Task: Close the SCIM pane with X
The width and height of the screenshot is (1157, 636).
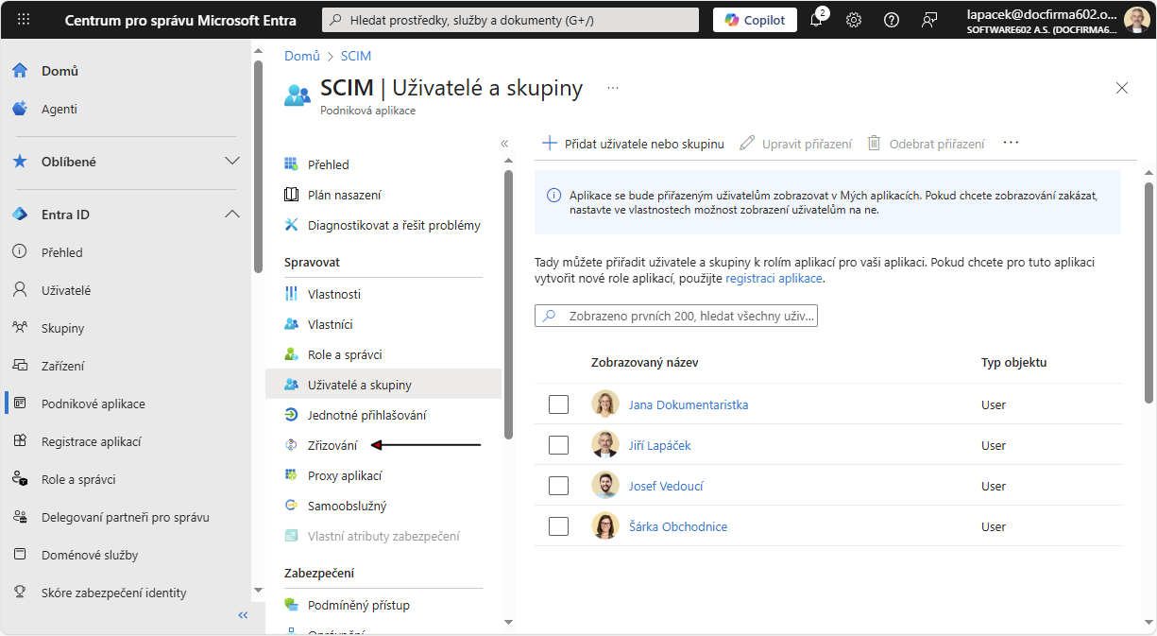Action: coord(1122,88)
